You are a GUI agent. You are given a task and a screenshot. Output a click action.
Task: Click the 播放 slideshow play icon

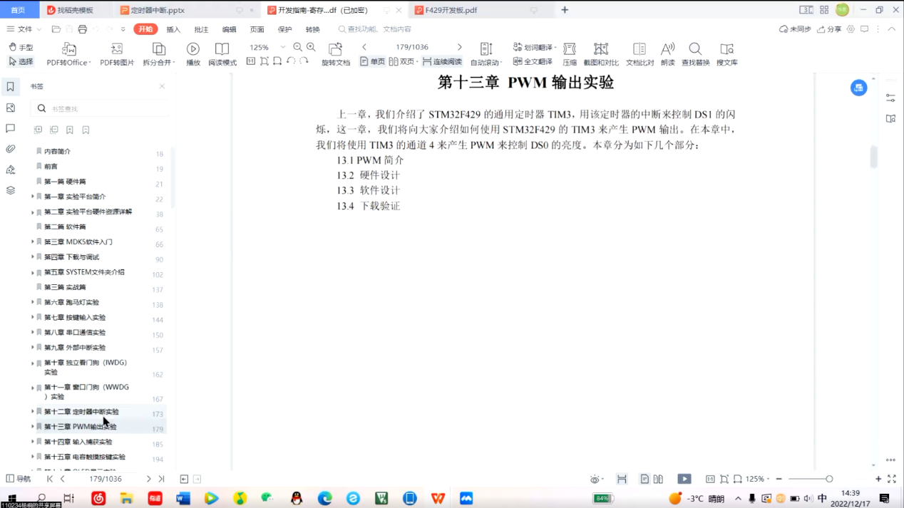pos(193,49)
